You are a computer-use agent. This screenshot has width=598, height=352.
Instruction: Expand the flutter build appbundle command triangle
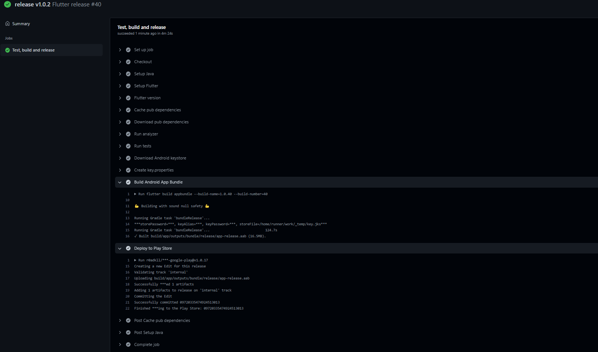tap(135, 194)
